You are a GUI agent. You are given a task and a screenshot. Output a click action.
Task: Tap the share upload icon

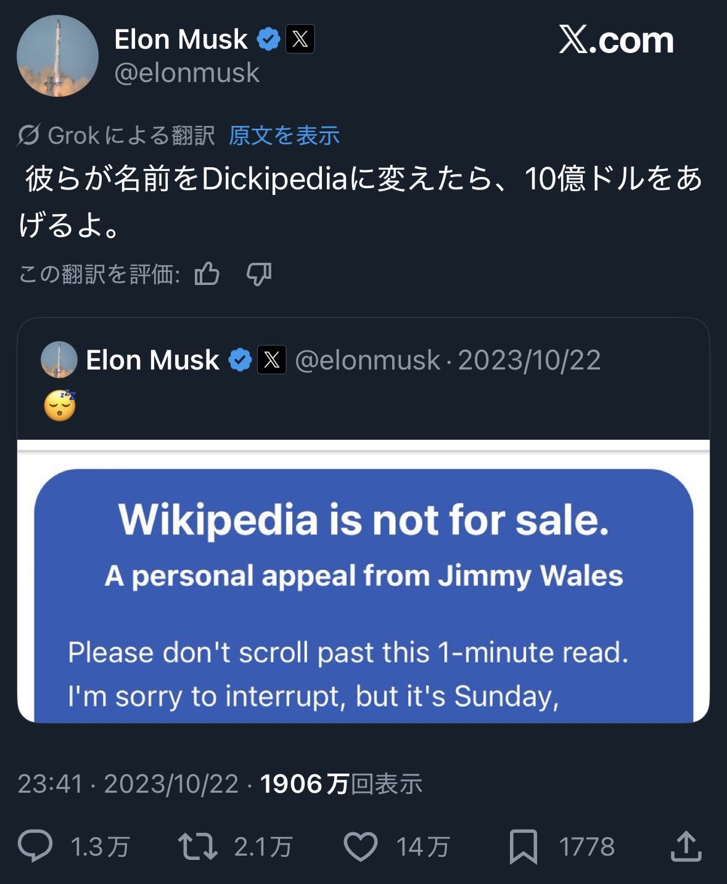(686, 846)
